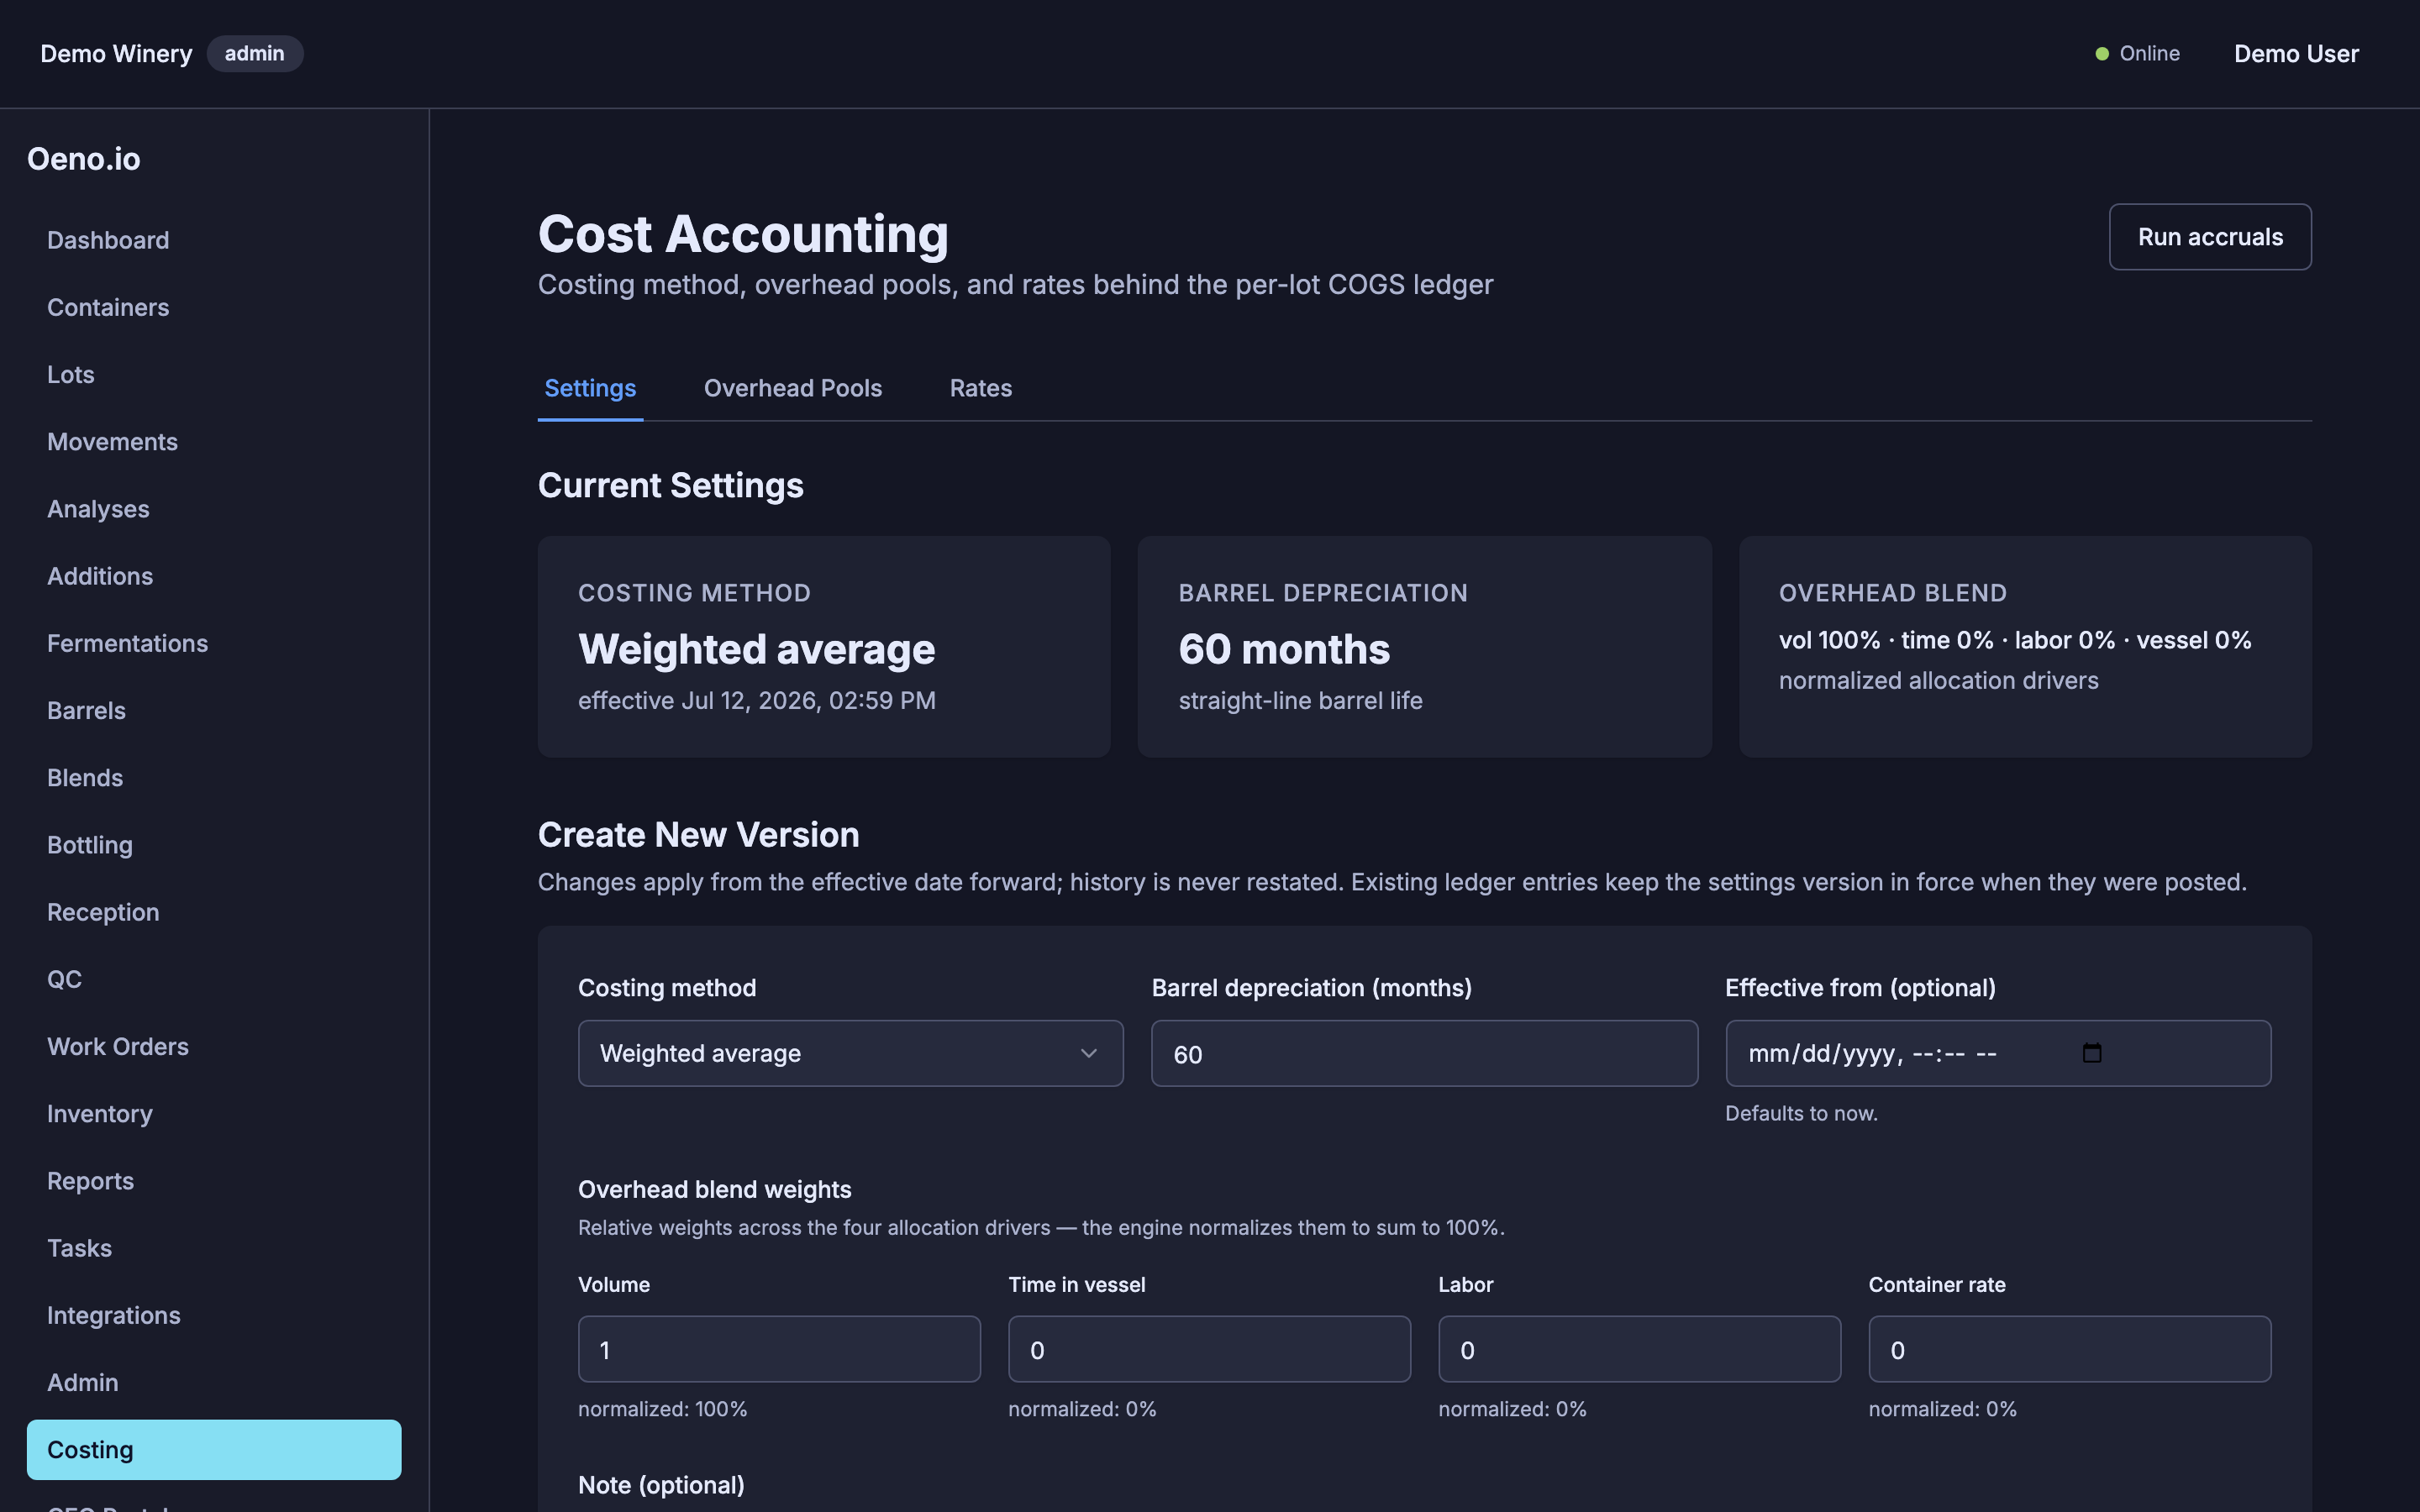Click the Overhead Blend summary text

click(2014, 640)
